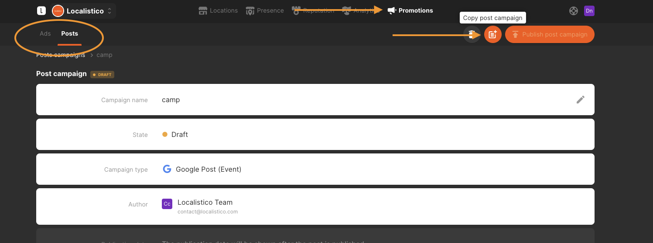Click the Google logo icon
This screenshot has width=653, height=243.
click(167, 169)
